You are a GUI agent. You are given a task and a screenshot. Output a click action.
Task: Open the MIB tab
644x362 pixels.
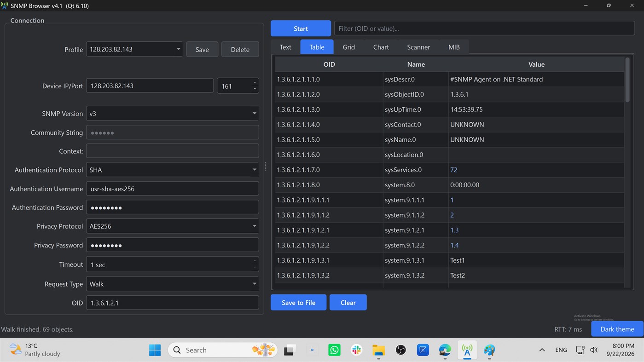tap(454, 47)
